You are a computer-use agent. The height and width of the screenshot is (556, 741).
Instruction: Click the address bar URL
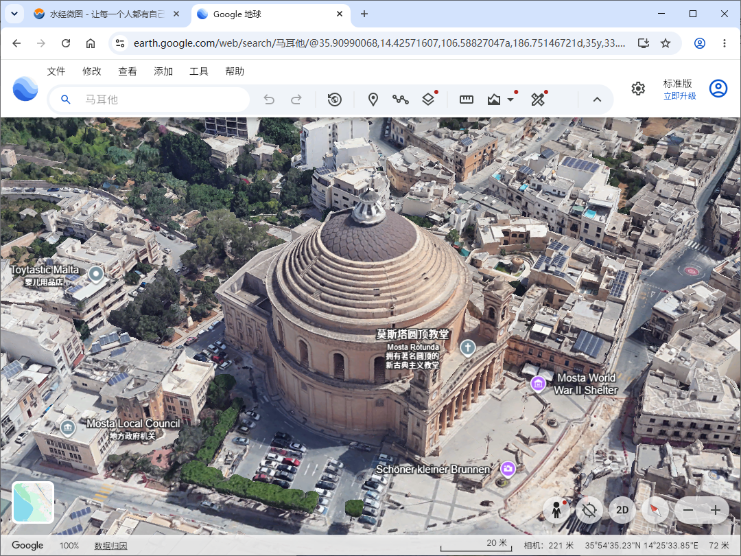click(379, 43)
